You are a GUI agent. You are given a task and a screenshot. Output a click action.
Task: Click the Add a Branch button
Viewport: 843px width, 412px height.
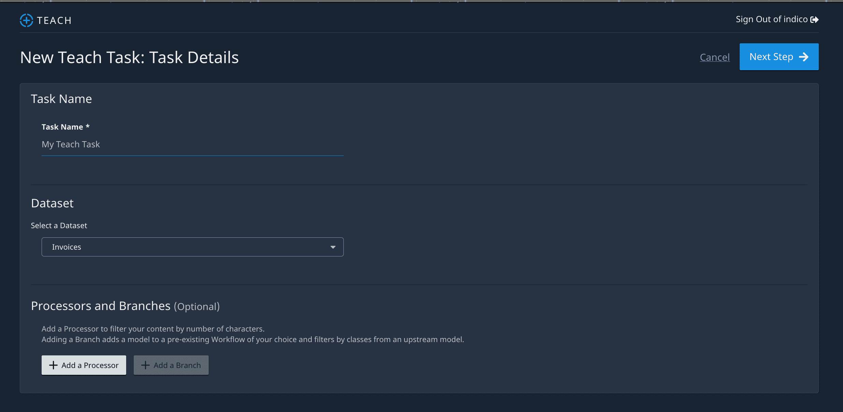171,365
